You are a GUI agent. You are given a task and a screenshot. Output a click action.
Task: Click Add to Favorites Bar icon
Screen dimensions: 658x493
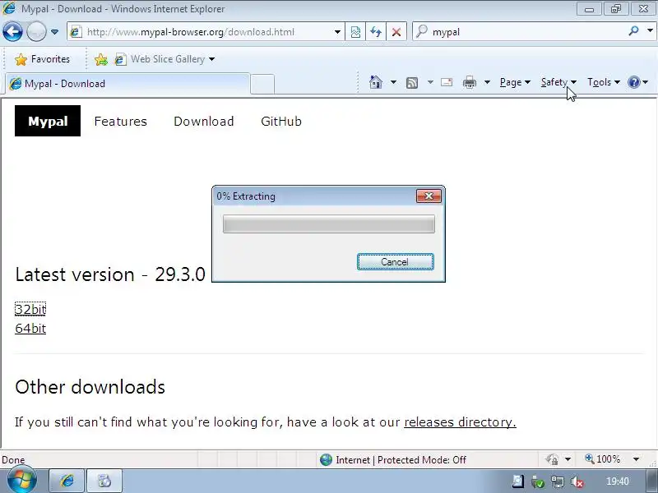[101, 59]
